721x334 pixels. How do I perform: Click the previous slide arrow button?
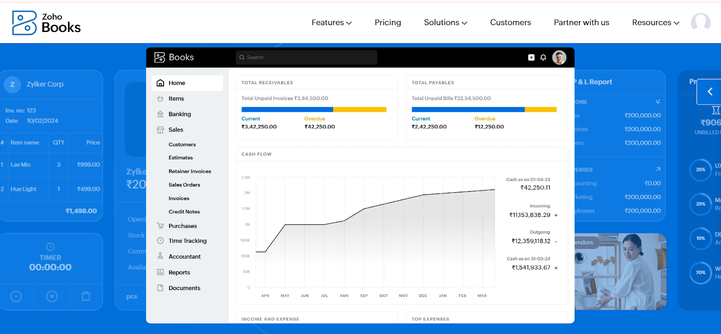(x=710, y=92)
